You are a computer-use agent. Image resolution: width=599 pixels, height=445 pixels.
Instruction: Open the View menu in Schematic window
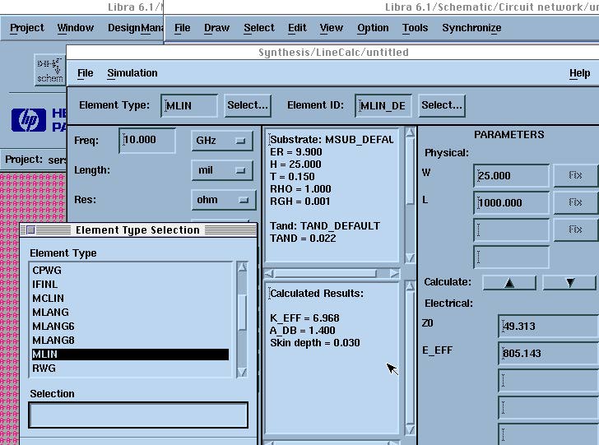click(332, 28)
